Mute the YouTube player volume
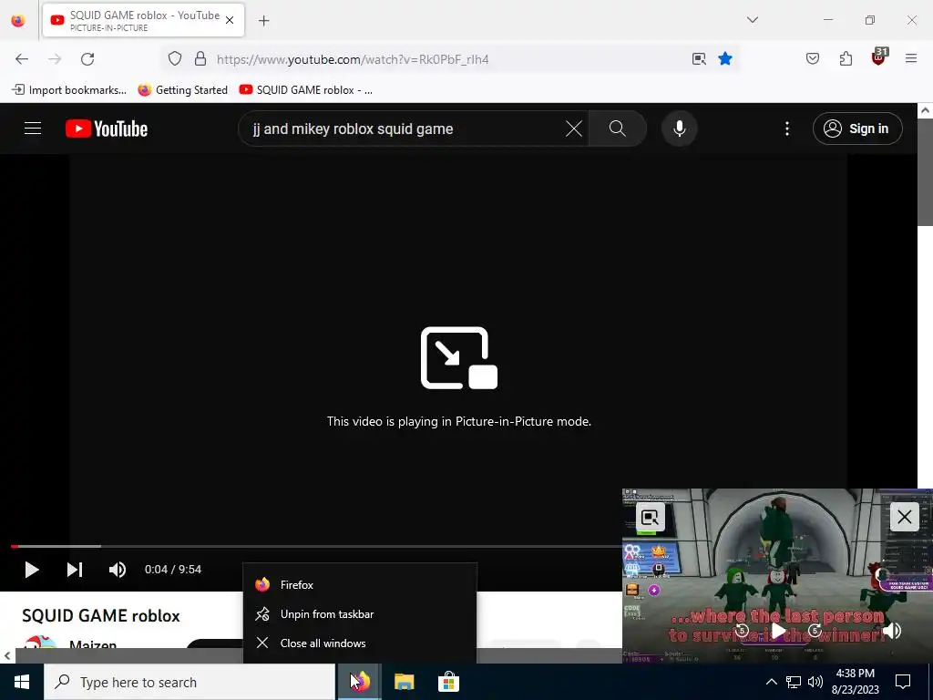 [118, 570]
